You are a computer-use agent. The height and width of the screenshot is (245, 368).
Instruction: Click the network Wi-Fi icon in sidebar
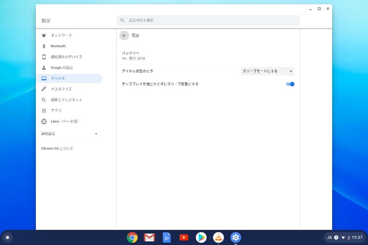pyautogui.click(x=44, y=35)
